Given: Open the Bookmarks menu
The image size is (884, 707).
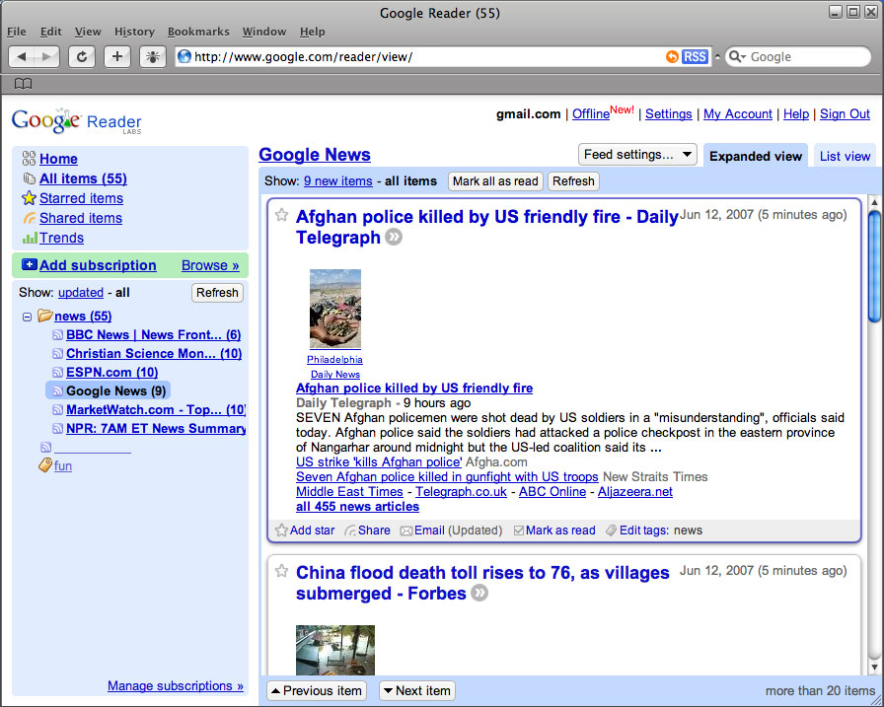Looking at the screenshot, I should [x=196, y=32].
